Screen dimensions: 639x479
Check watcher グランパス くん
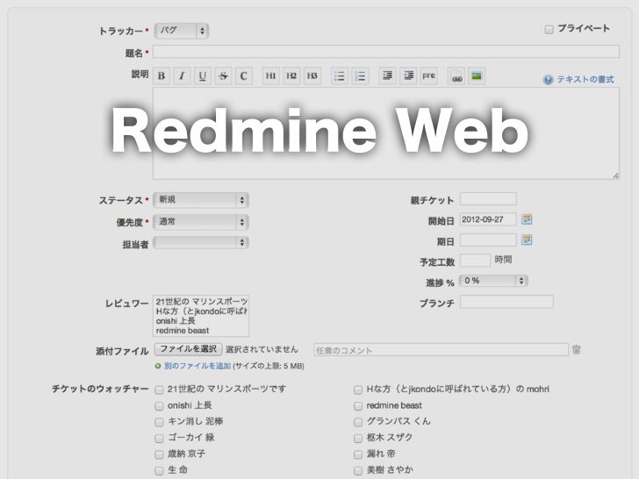[358, 422]
